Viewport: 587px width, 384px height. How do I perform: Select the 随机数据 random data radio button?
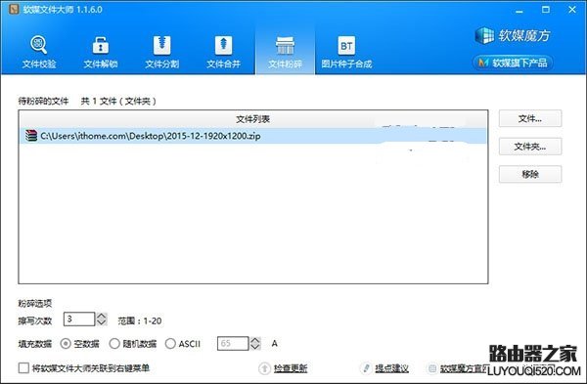pyautogui.click(x=114, y=343)
